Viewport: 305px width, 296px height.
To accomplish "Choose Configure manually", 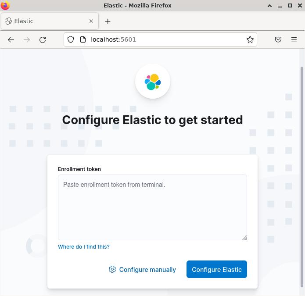I will [142, 269].
